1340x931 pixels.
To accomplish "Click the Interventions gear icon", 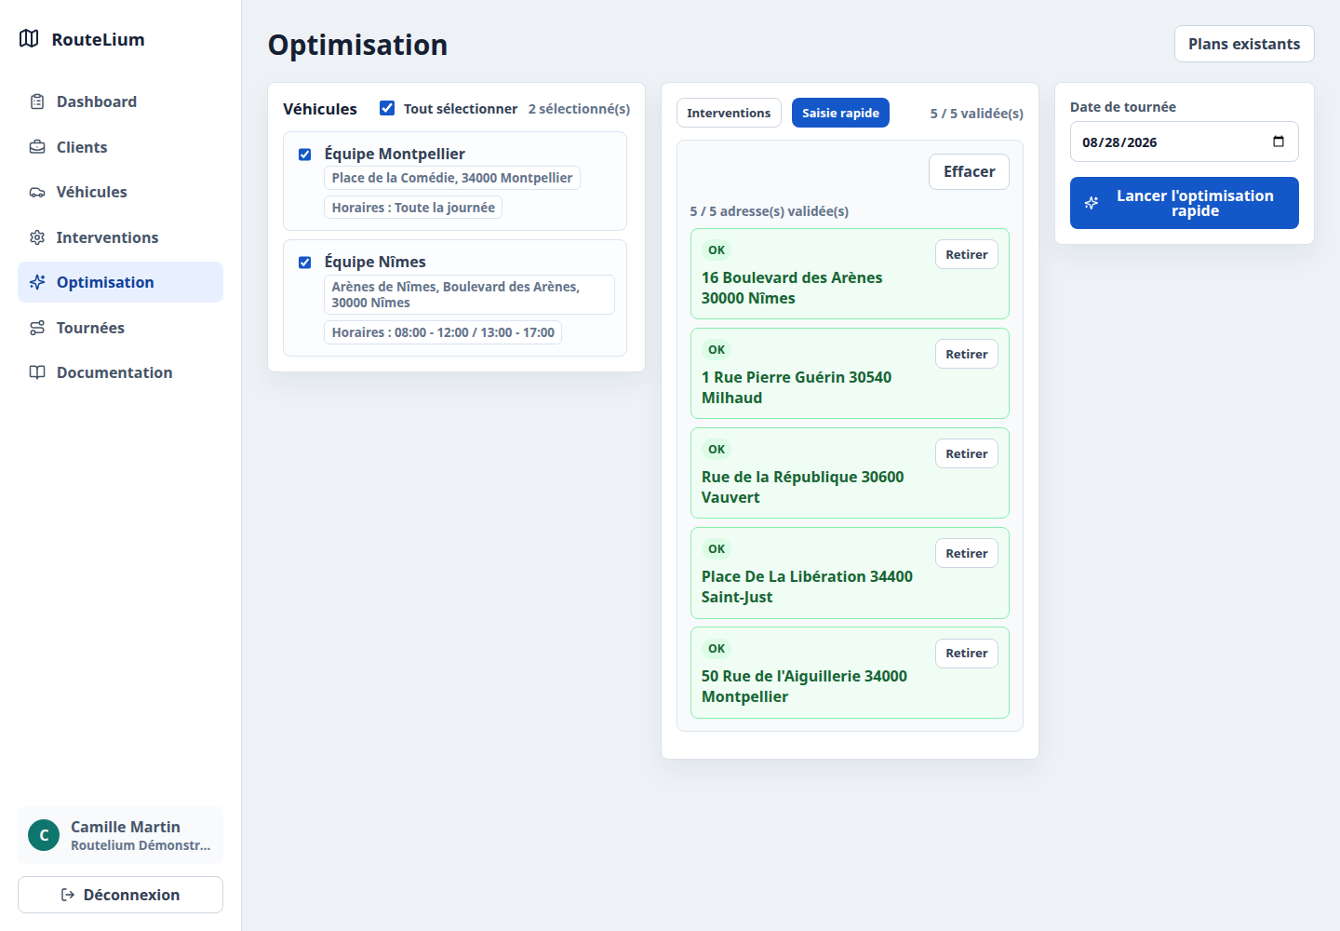I will coord(37,237).
